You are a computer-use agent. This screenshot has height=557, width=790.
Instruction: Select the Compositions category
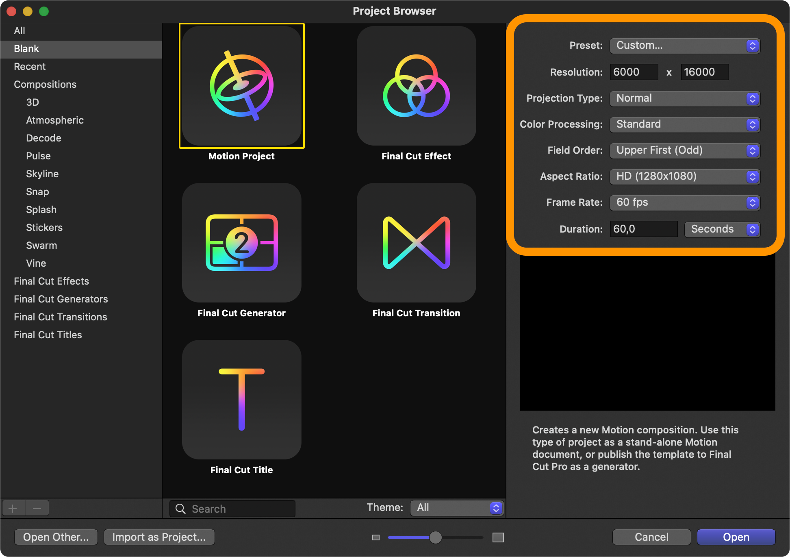81,85
